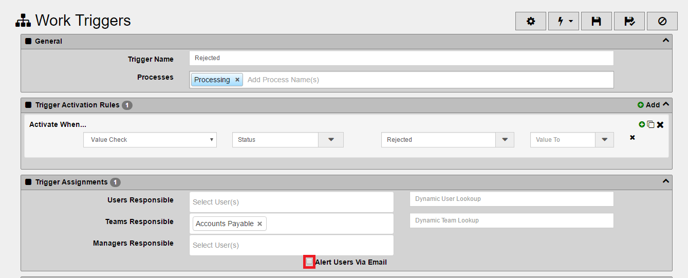Viewport: 688px width, 278px height.
Task: Edit the Trigger Name field
Action: pos(401,58)
